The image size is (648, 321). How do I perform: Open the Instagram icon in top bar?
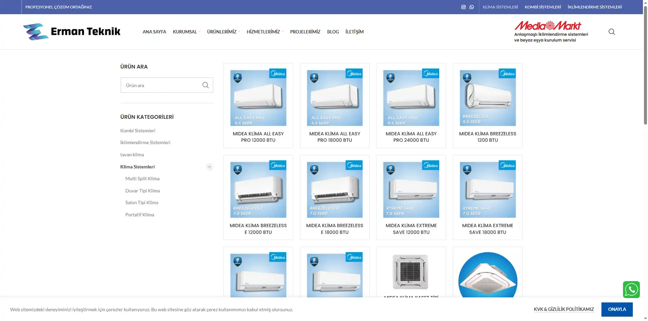pos(463,7)
